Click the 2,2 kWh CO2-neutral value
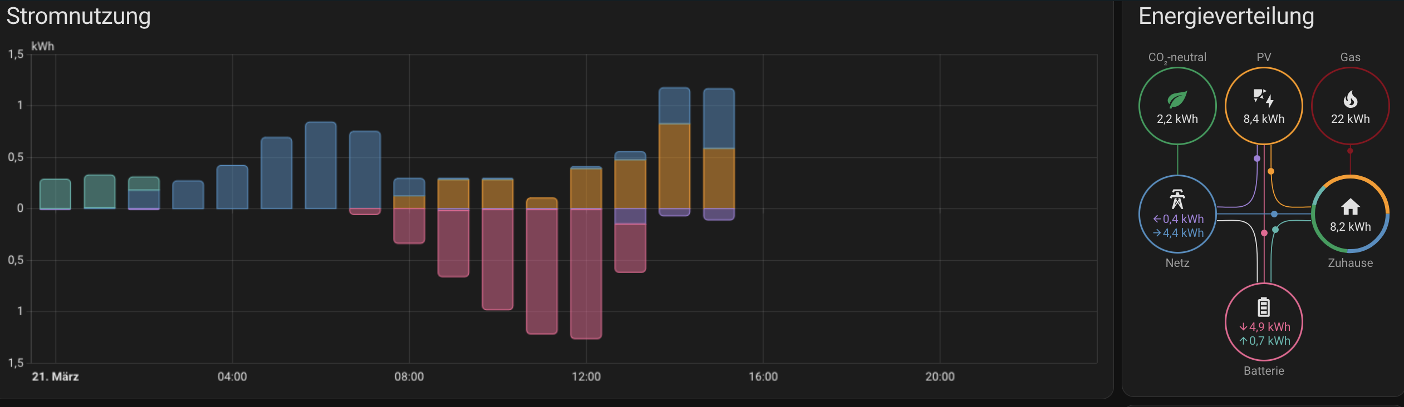The height and width of the screenshot is (407, 1404). [x=1177, y=119]
